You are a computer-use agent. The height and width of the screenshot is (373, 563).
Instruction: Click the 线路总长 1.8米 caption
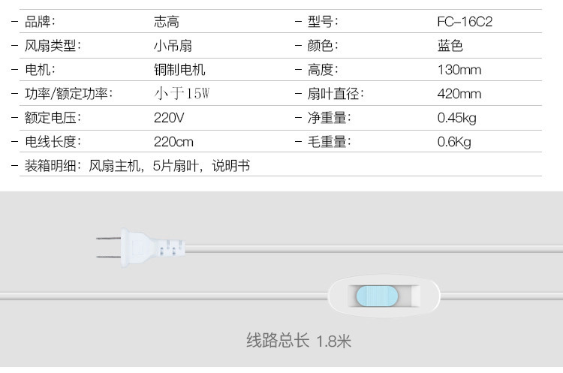[x=299, y=340]
